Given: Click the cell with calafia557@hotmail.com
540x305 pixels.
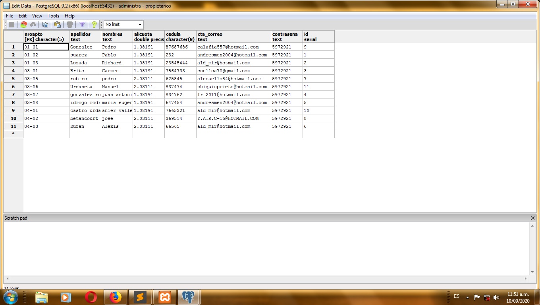Looking at the screenshot, I should [x=233, y=47].
